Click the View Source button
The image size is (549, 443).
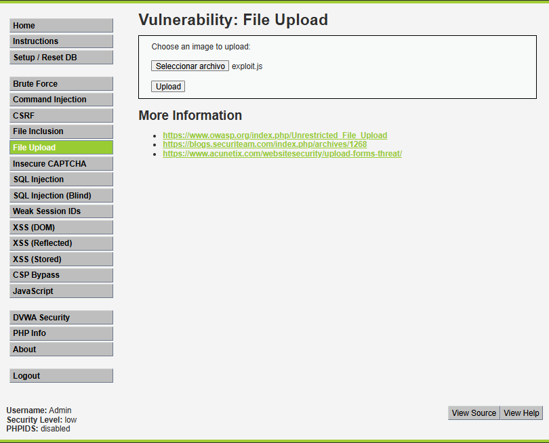[474, 413]
